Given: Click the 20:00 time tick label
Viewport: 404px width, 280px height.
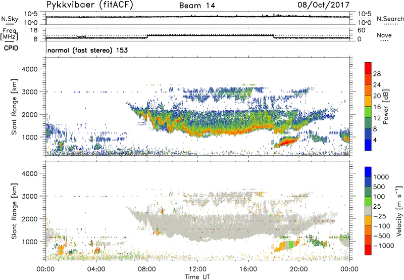Looking at the screenshot, I should point(299,269).
